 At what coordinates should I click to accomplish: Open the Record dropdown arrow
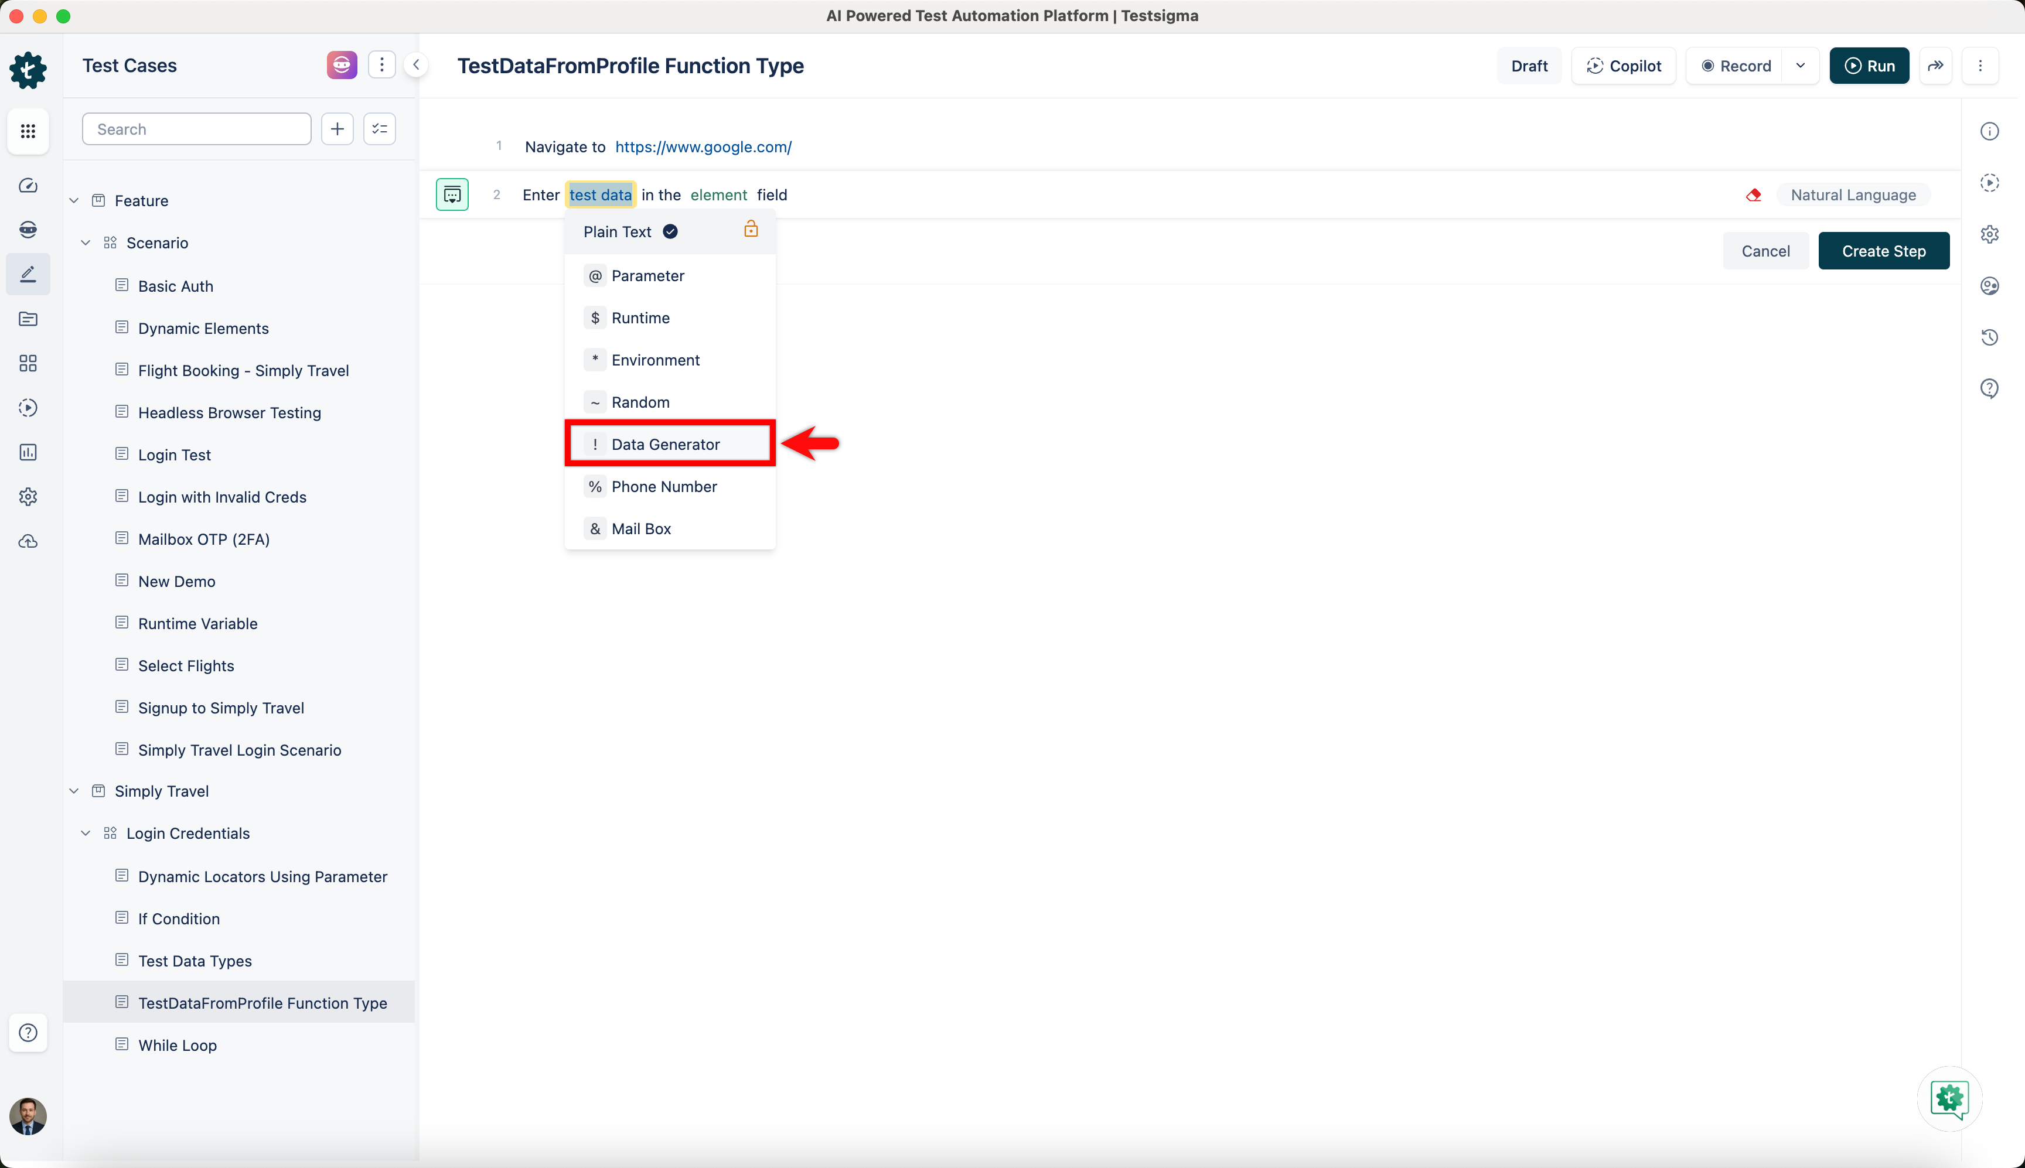(x=1801, y=66)
